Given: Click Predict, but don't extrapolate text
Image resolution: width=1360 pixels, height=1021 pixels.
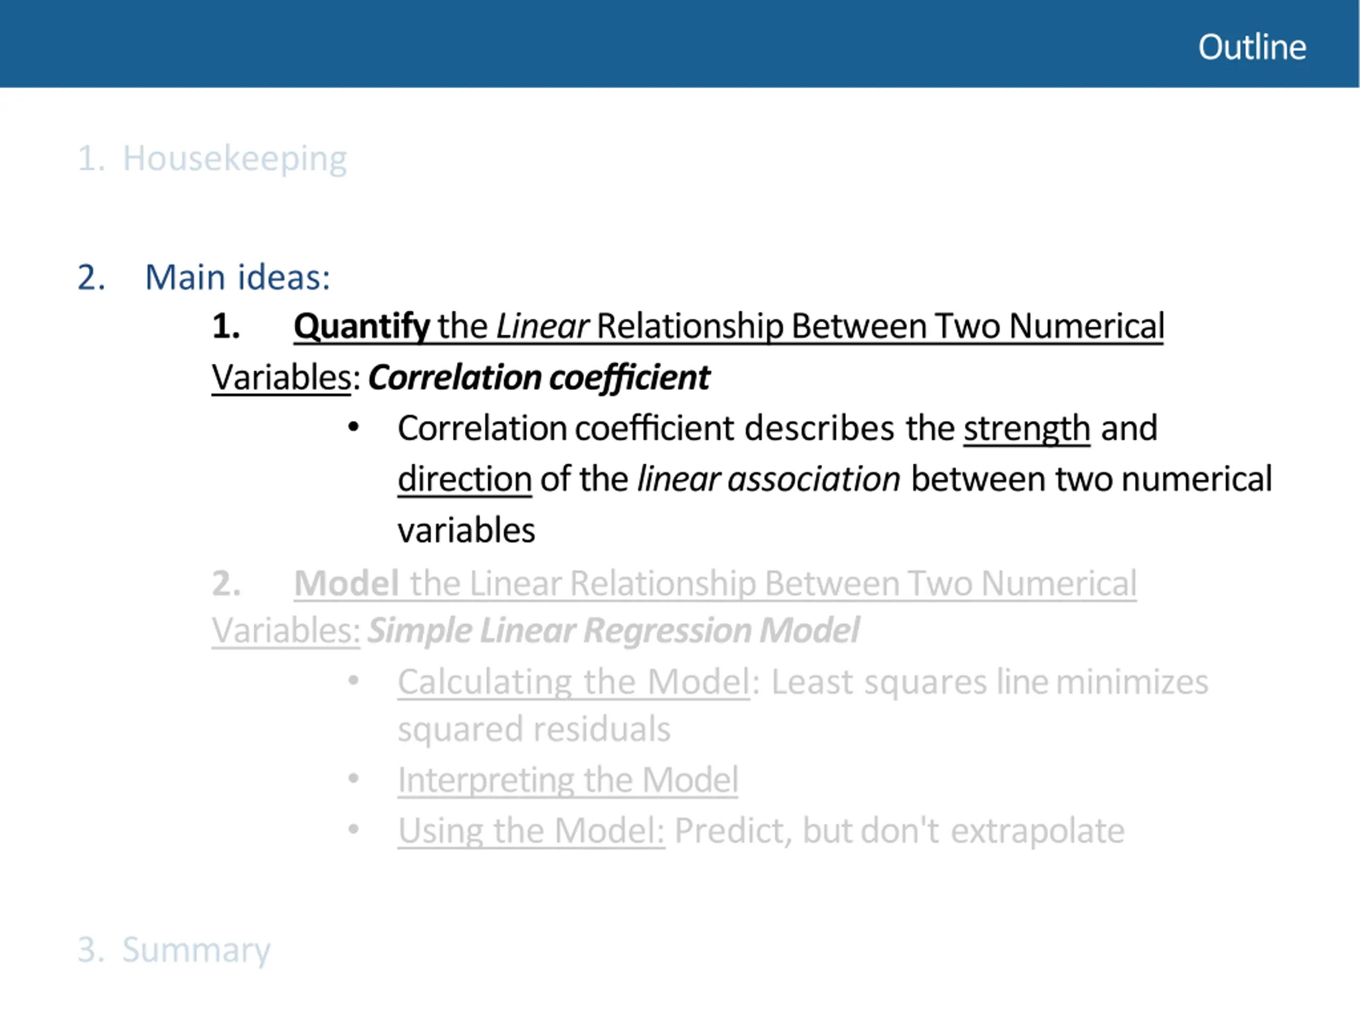Looking at the screenshot, I should [x=899, y=832].
